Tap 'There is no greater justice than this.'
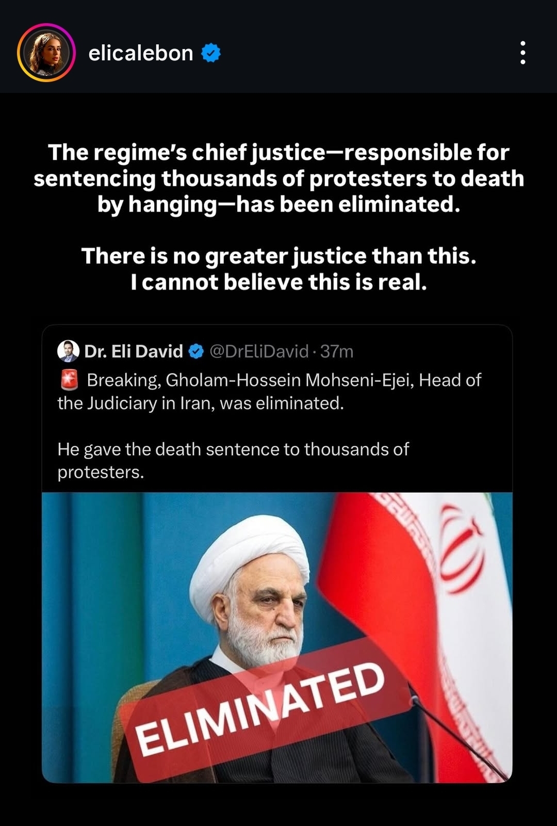This screenshot has width=557, height=826. click(278, 256)
